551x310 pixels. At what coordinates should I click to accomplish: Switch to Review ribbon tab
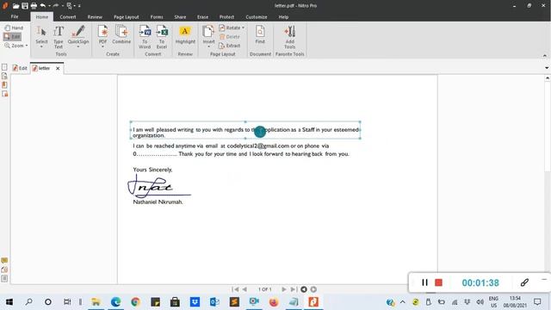click(95, 17)
